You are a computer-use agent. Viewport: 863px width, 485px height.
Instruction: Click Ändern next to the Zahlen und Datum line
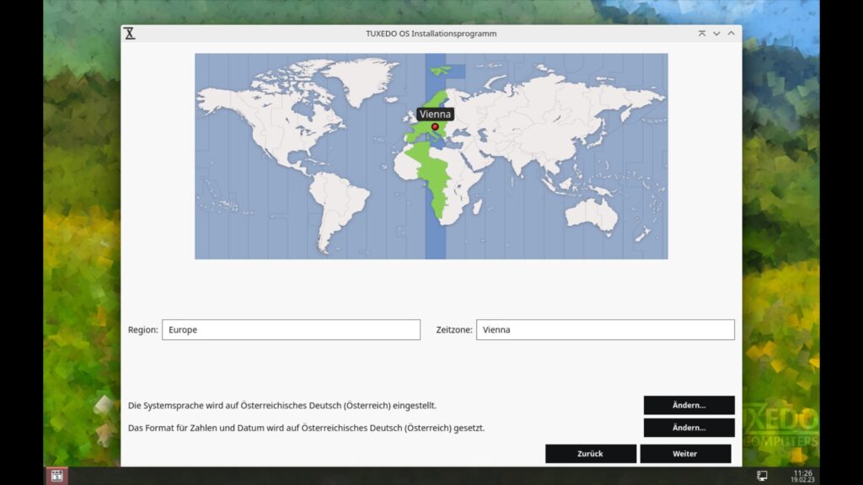[689, 428]
